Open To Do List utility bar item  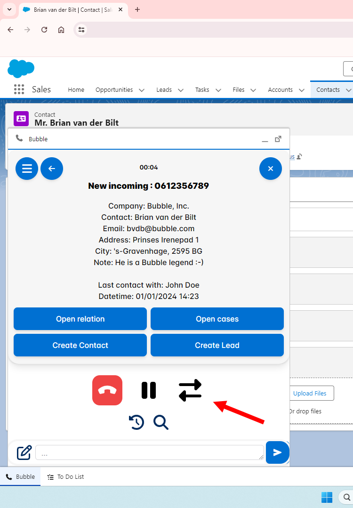coord(65,476)
